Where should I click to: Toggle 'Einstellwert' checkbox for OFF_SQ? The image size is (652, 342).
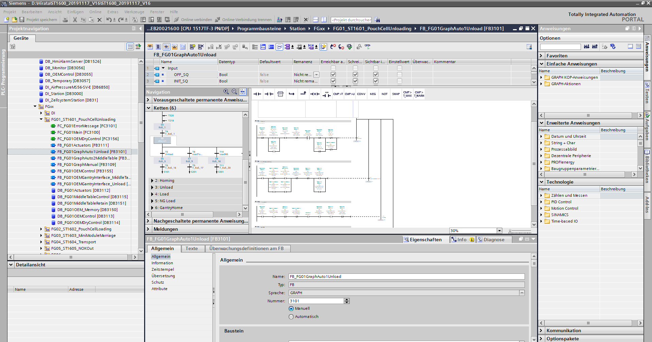(399, 75)
